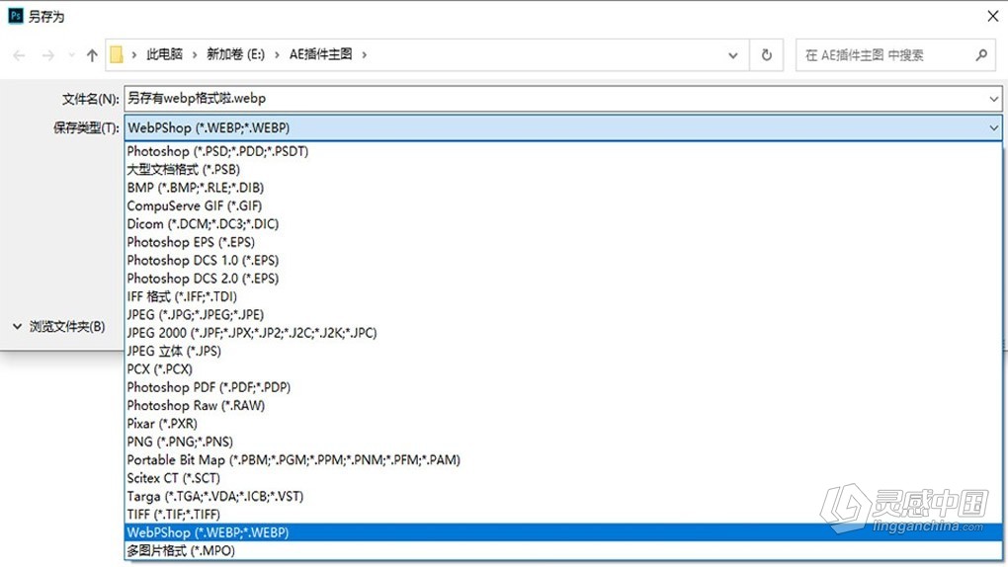The image size is (1008, 567).
Task: Collapse the 保存类型 dropdown arrow
Action: tap(994, 128)
